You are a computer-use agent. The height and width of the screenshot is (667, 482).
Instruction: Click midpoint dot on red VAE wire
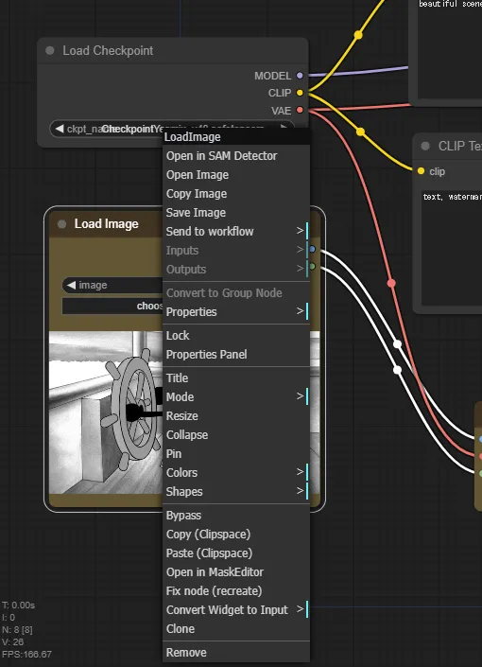391,283
